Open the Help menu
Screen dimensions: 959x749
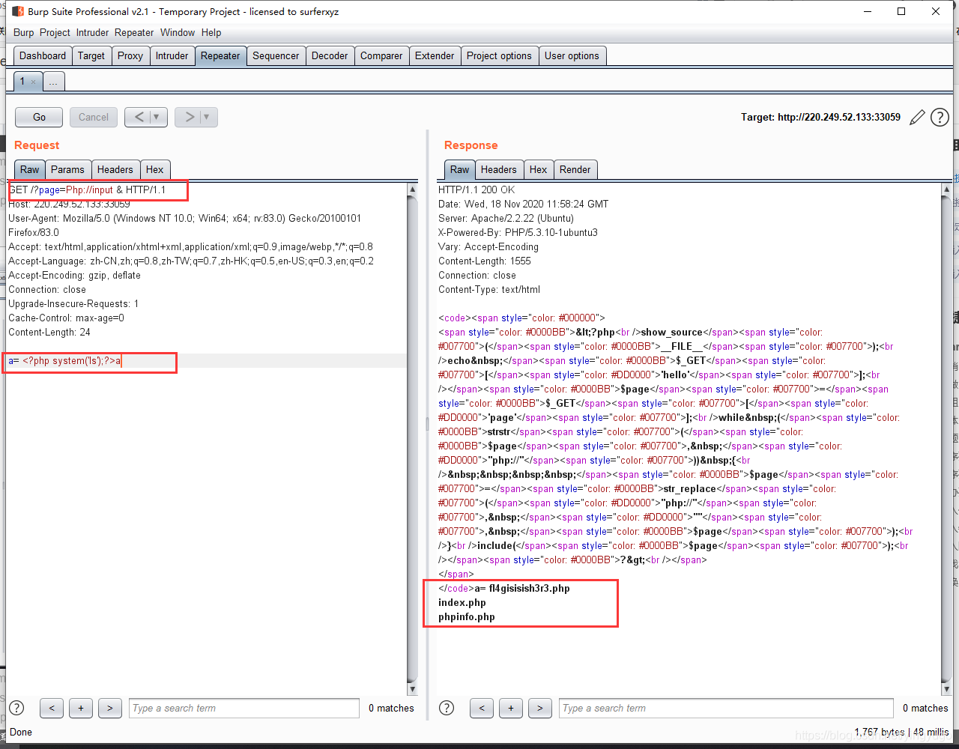tap(211, 32)
